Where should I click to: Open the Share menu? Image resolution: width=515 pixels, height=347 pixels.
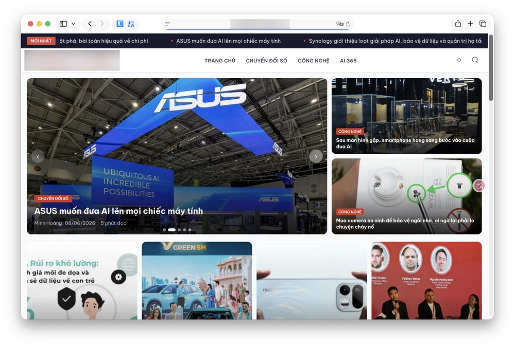[x=458, y=24]
